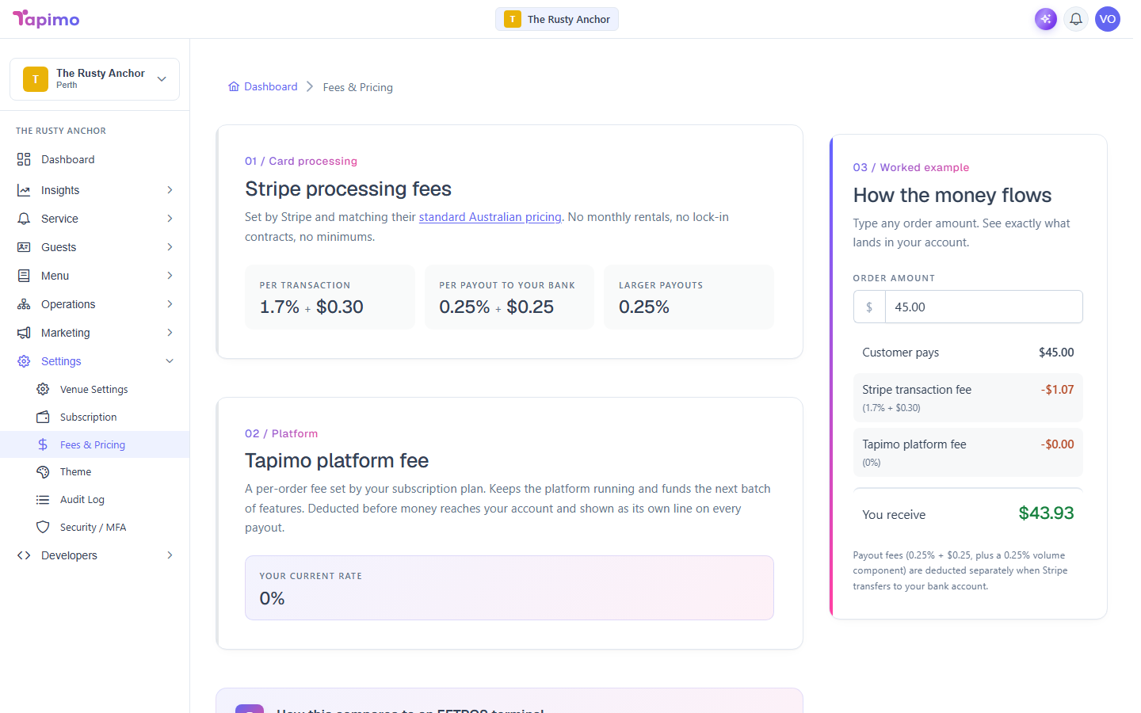Click the home icon in breadcrumb
Viewport: 1141px width, 713px height.
(x=234, y=86)
